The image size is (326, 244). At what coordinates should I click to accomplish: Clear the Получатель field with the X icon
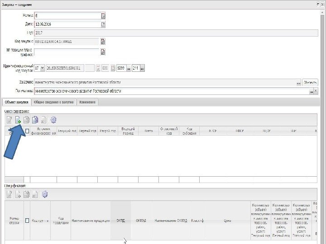pyautogui.click(x=316, y=91)
